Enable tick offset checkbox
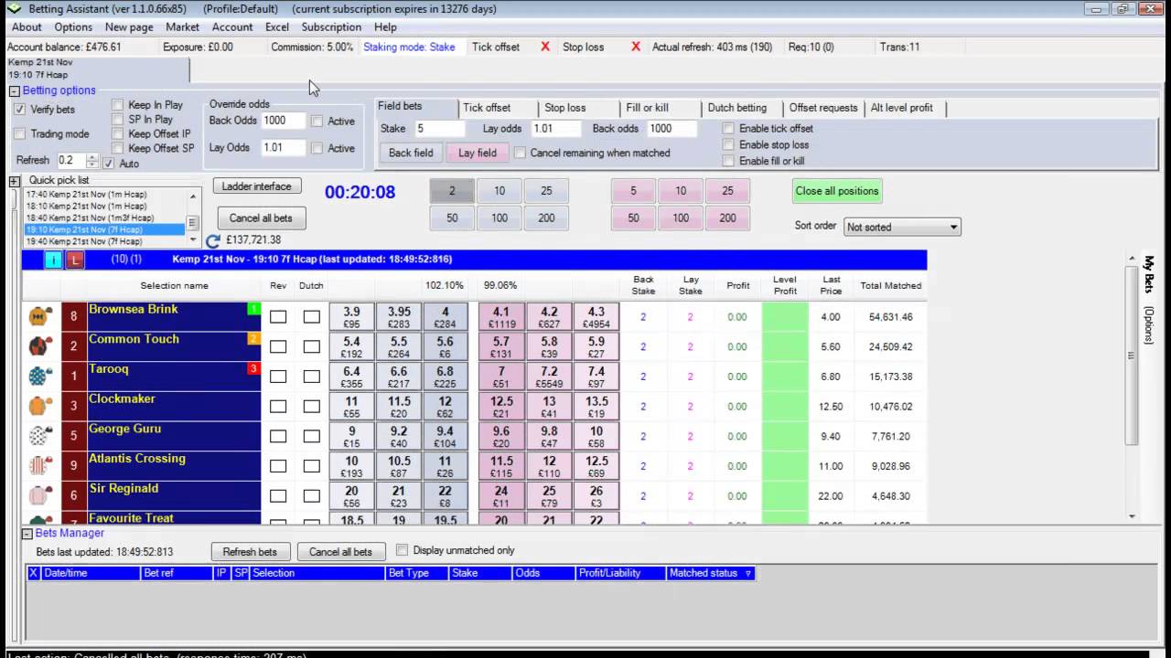This screenshot has width=1171, height=658. tap(728, 129)
